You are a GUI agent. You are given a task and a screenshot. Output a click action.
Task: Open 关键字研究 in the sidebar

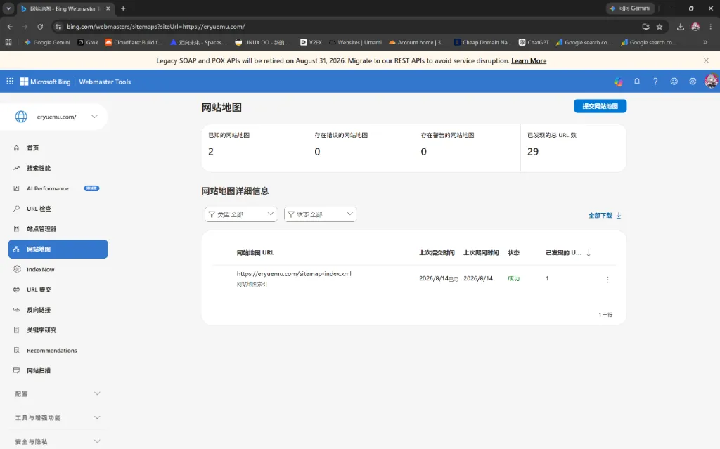[x=58, y=330]
